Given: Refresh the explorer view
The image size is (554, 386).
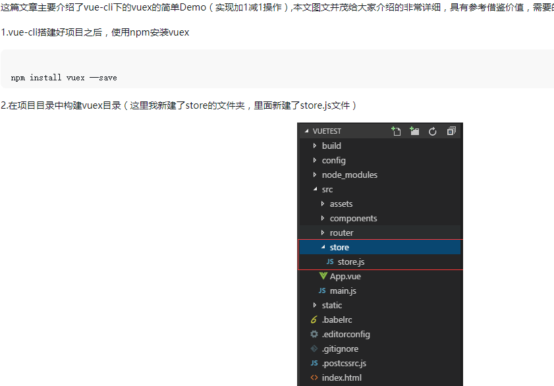Looking at the screenshot, I should click(432, 131).
